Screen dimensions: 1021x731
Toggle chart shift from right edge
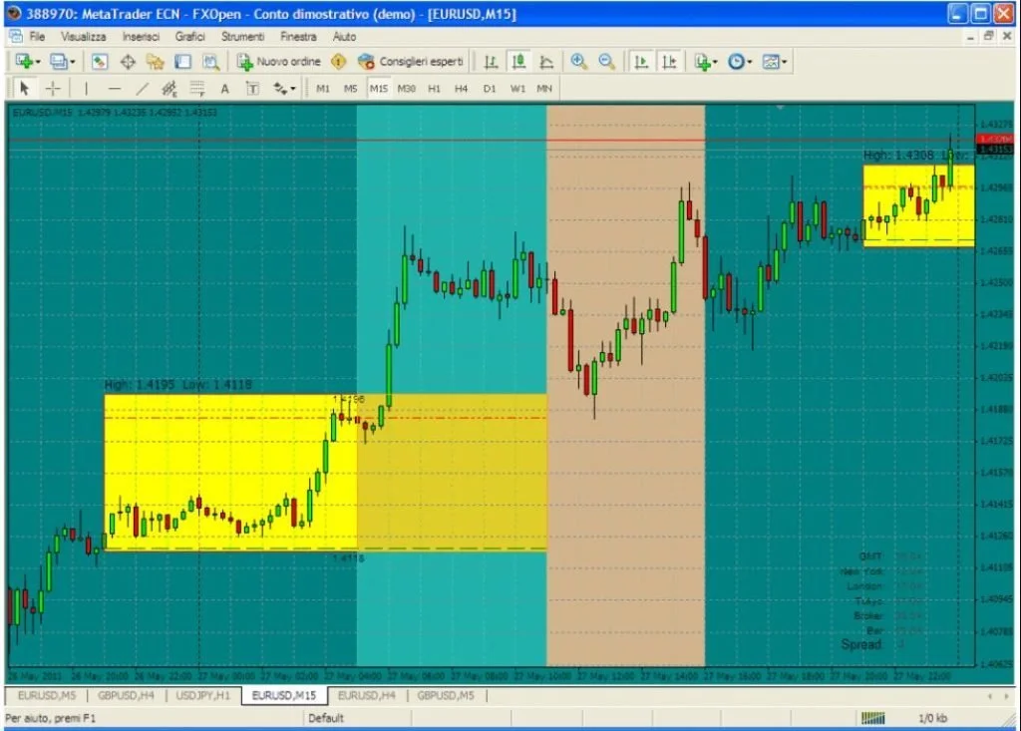pos(669,62)
